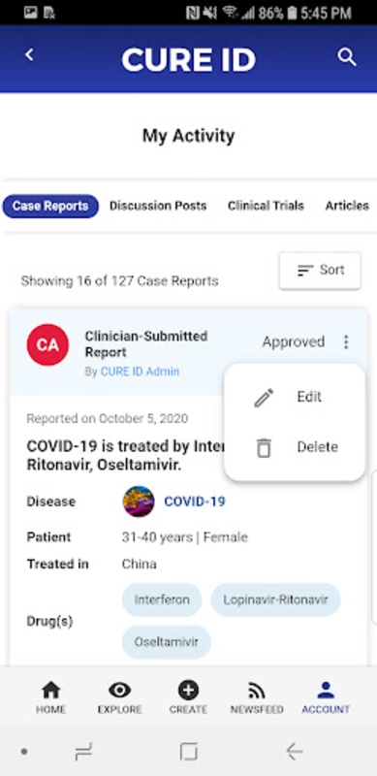Tap the COVID-19 disease thumbnail image

point(139,501)
